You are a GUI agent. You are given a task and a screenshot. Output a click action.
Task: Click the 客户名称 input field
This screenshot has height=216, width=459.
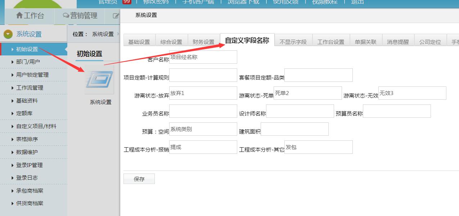point(203,57)
